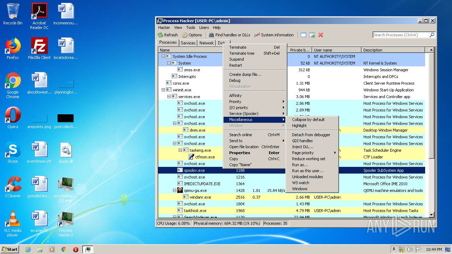Open the Tools menu

191,28
